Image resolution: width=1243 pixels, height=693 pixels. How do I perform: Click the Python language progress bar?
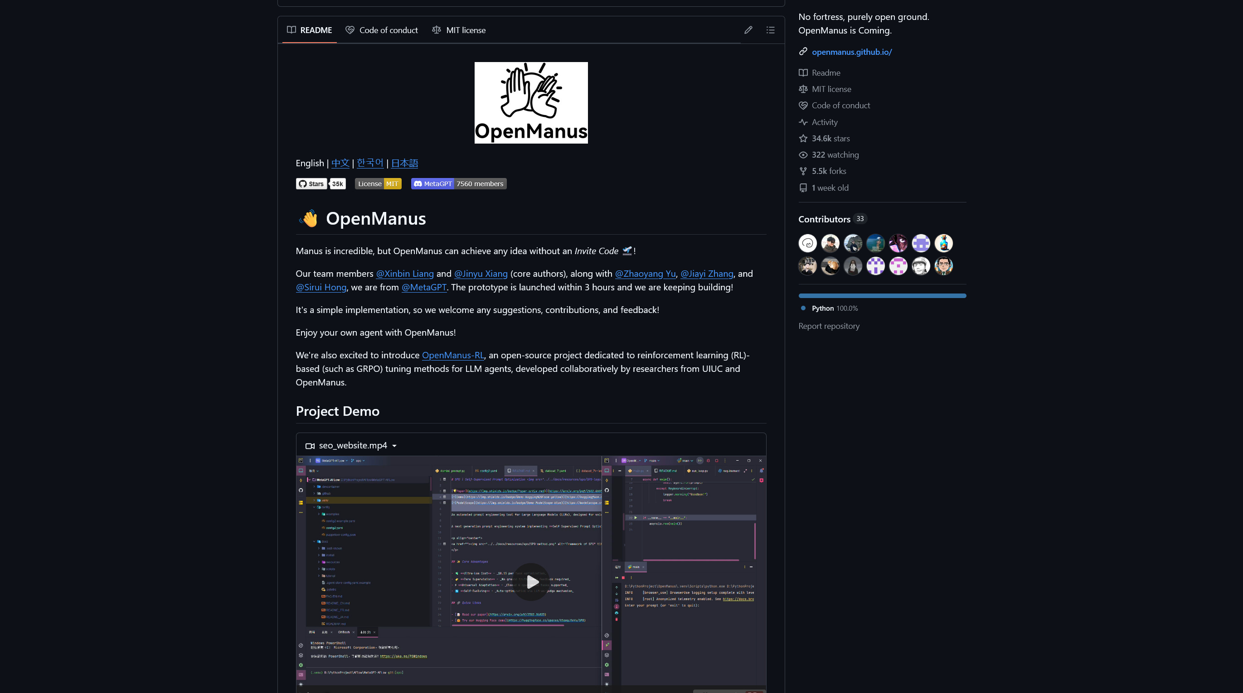pyautogui.click(x=882, y=296)
